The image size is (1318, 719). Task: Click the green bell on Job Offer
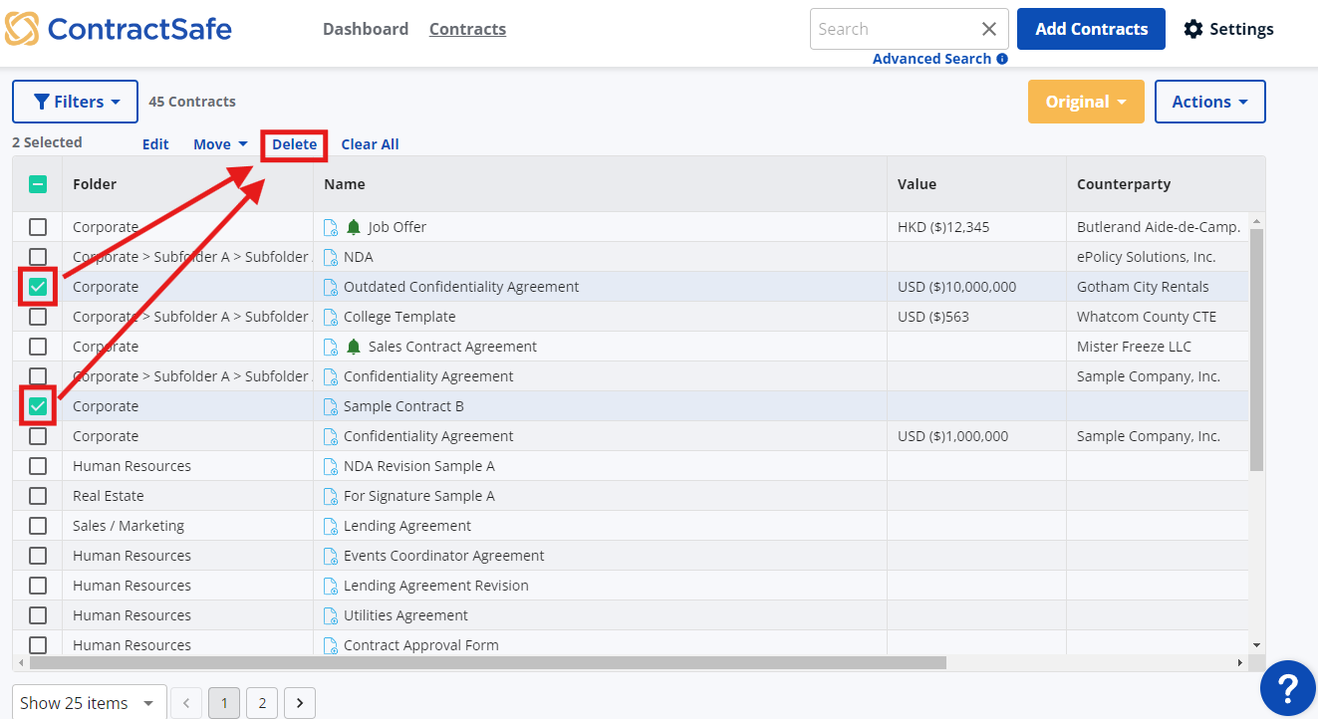click(354, 227)
